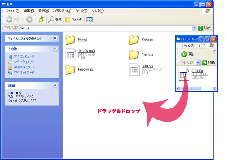Open Views dropdown arrow in toolbar
The width and height of the screenshot is (227, 160).
tap(94, 19)
